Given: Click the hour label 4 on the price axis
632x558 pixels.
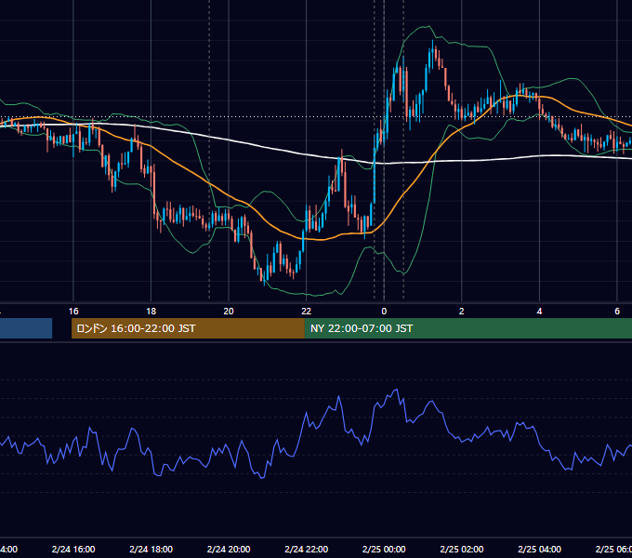Looking at the screenshot, I should coord(539,312).
